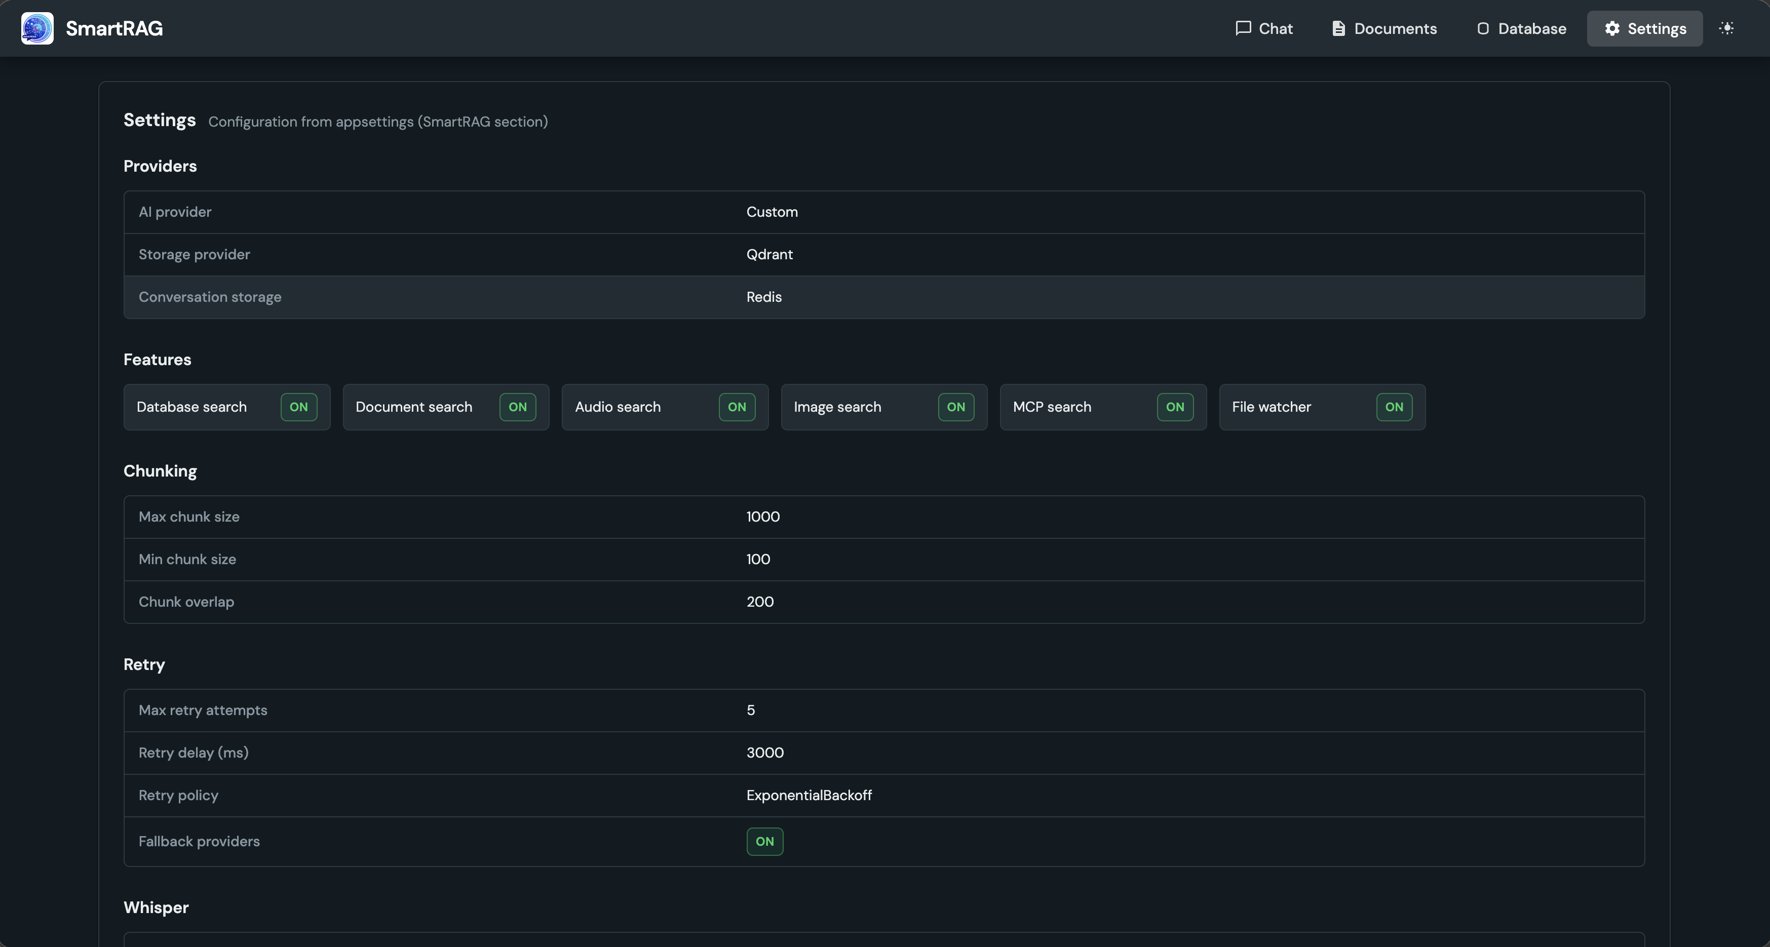This screenshot has width=1770, height=947.
Task: Click the Max chunk size value 1000
Action: pyautogui.click(x=763, y=517)
